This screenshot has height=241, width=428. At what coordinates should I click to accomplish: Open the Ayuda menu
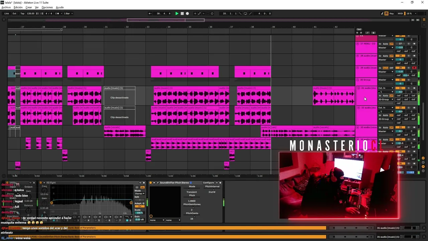coord(60,7)
